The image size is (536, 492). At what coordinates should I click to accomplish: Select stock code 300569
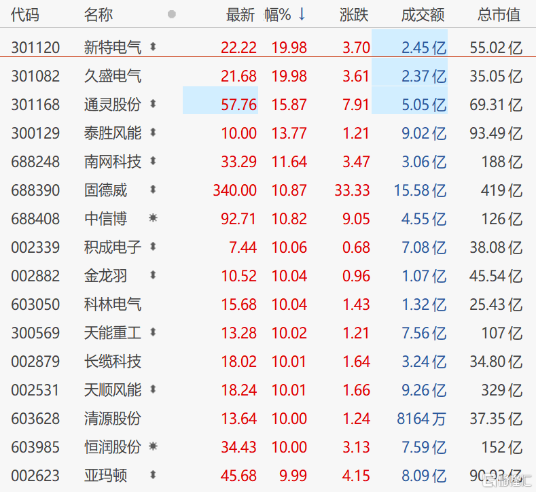(35, 333)
